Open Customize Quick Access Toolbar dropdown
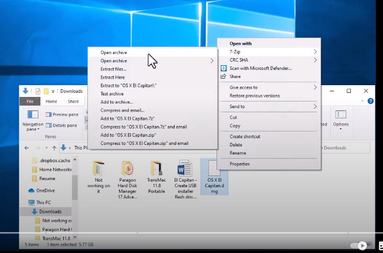This screenshot has height=253, width=383. pos(53,91)
